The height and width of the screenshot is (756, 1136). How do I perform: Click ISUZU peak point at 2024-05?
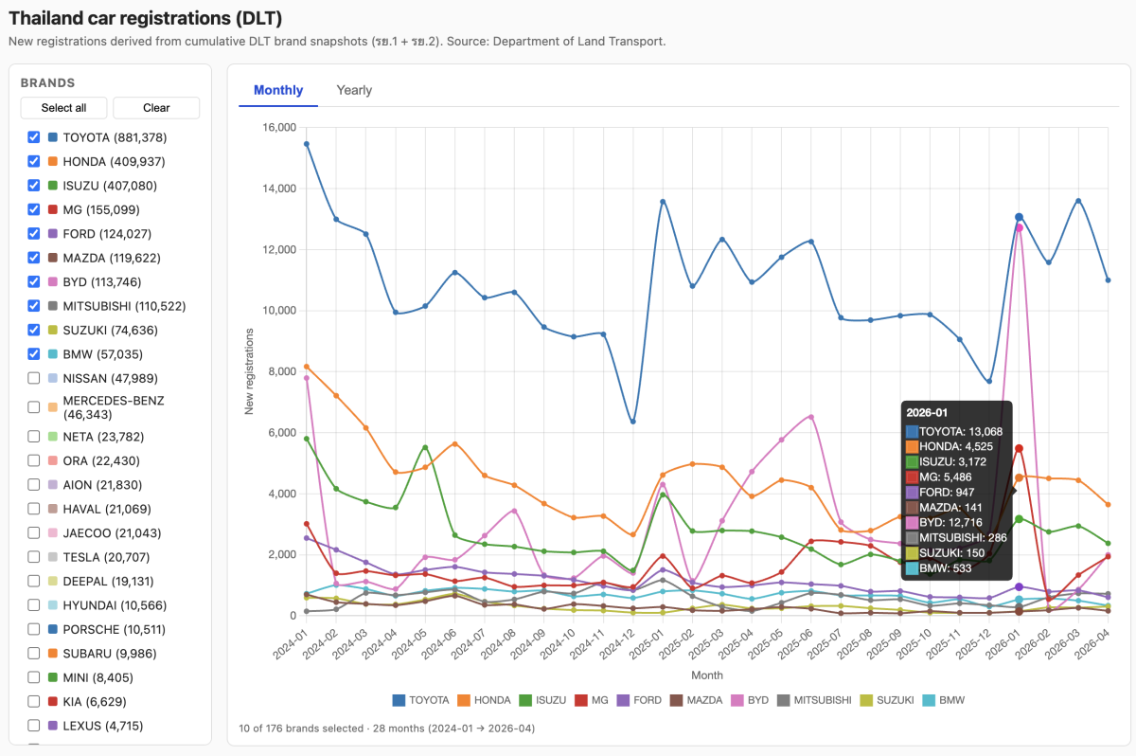pos(425,447)
